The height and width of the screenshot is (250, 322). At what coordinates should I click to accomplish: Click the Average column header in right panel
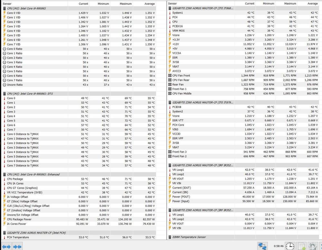click(312, 4)
